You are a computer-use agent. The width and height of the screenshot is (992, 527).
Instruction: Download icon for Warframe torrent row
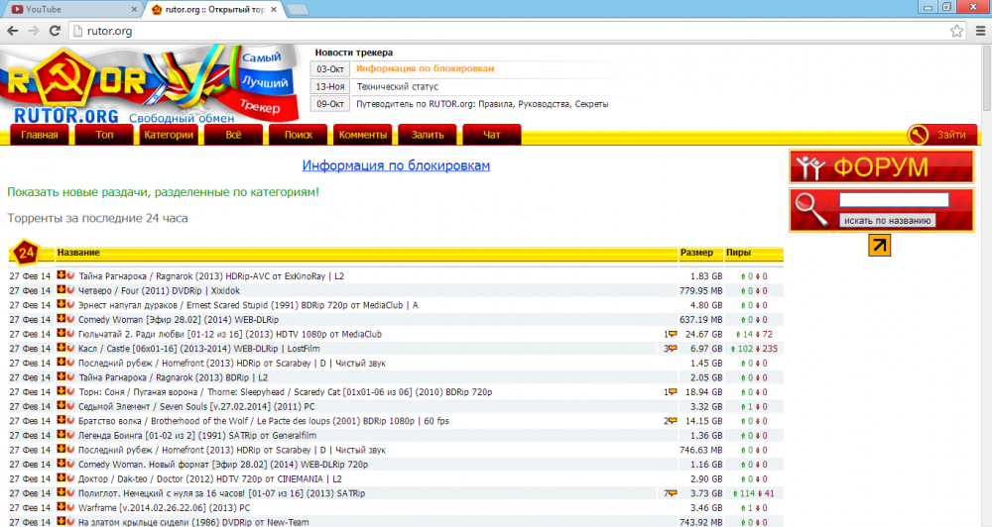(x=62, y=507)
